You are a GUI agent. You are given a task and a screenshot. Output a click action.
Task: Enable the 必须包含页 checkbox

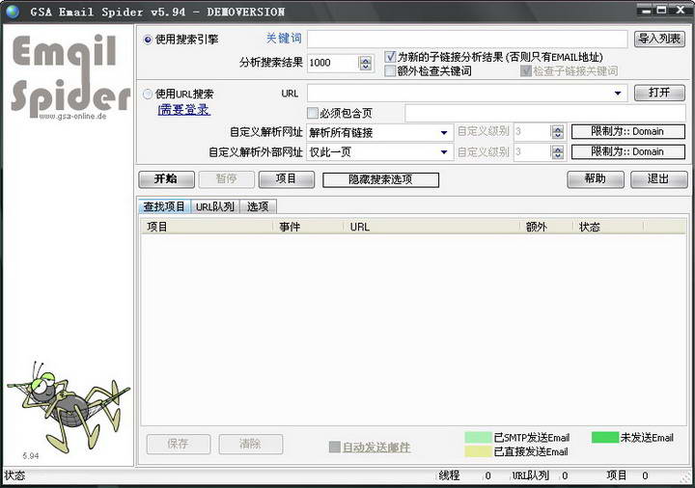[313, 113]
